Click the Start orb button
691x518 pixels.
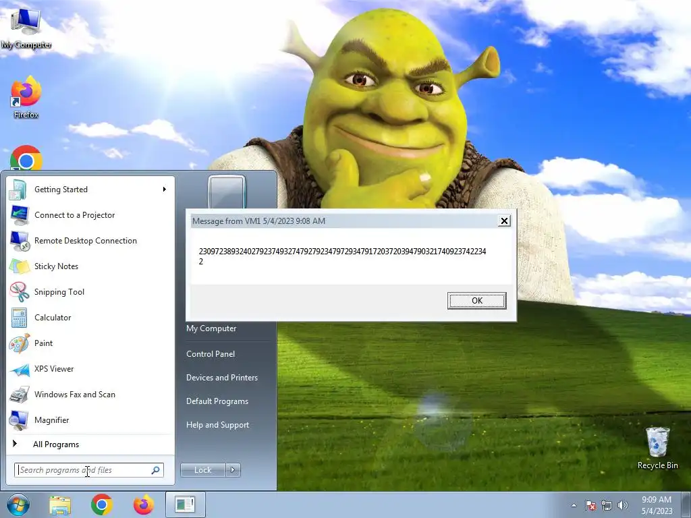[x=18, y=505]
